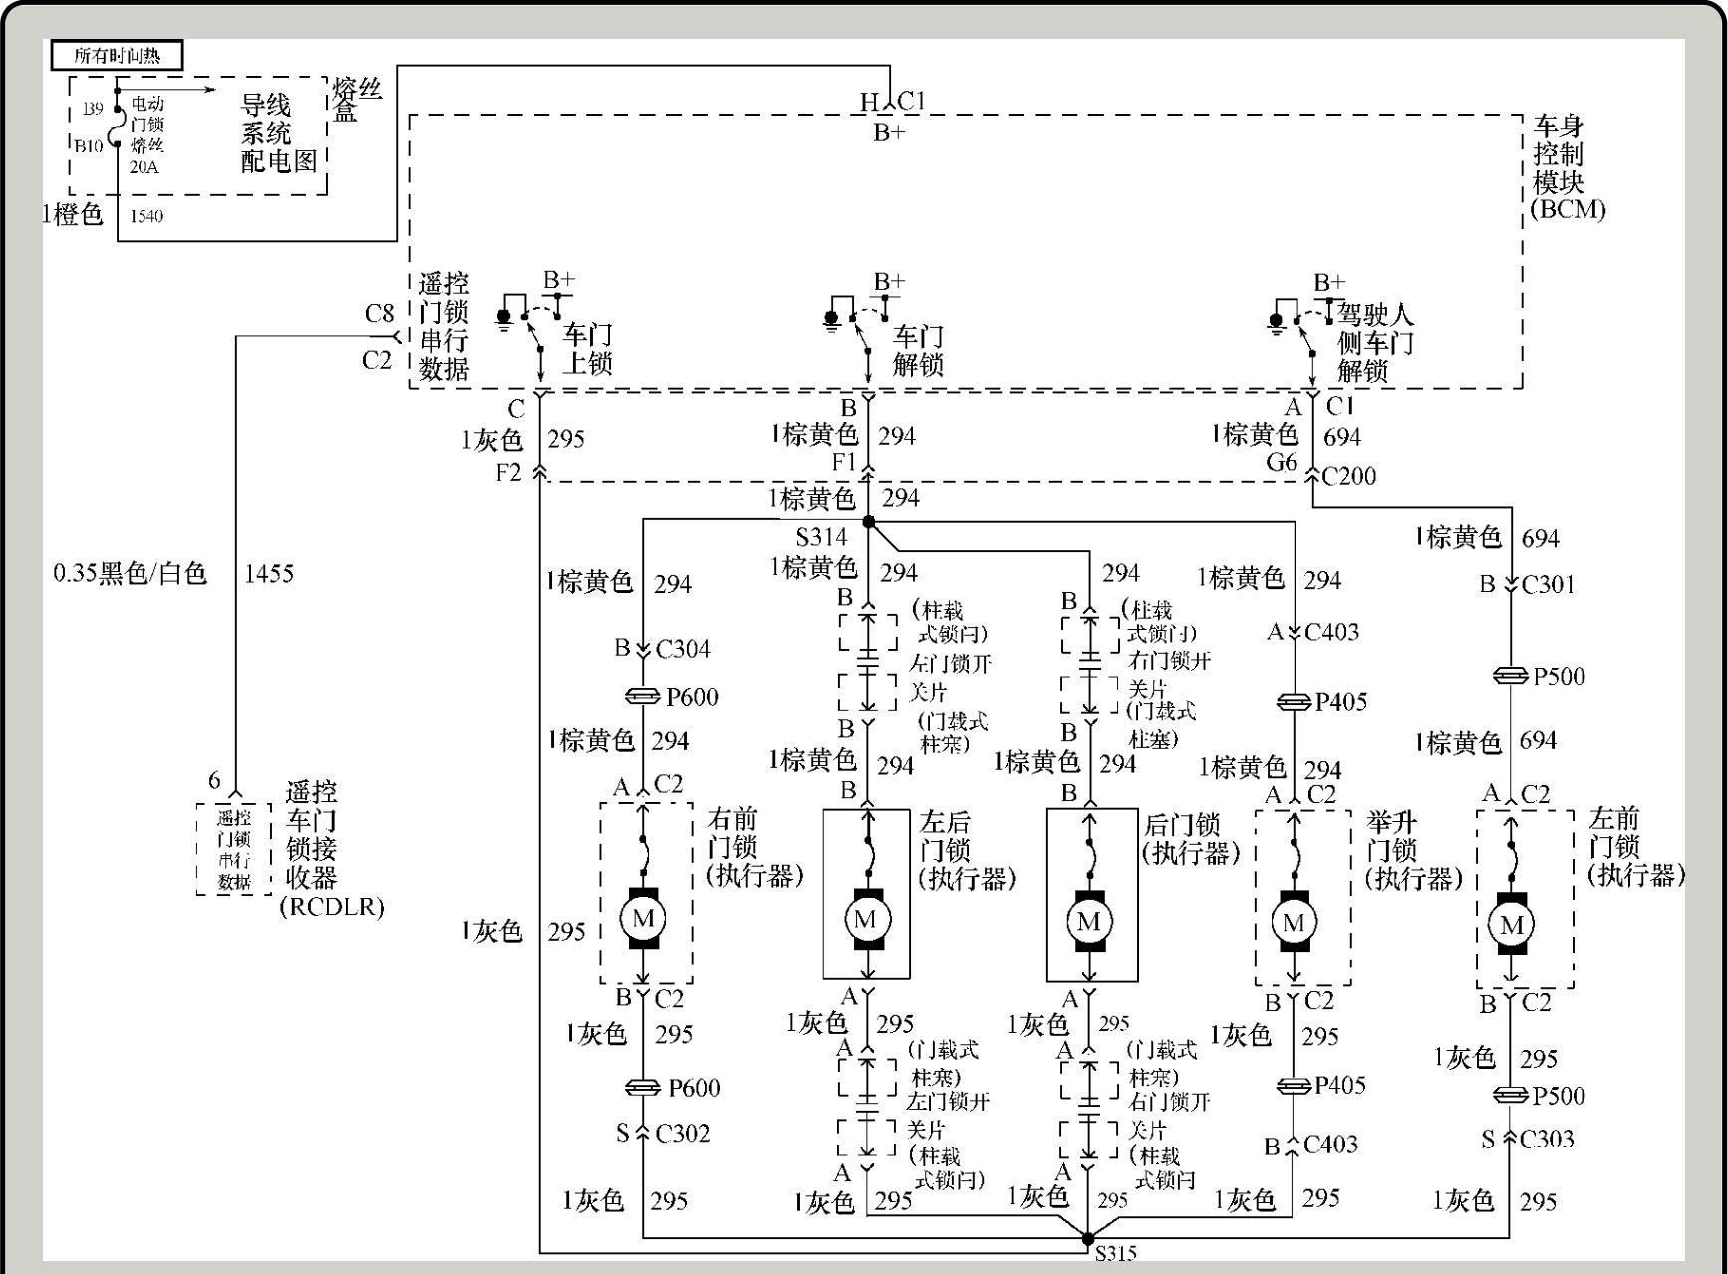
Task: Click the 举升门锁 (执行器) label
Action: (1414, 850)
